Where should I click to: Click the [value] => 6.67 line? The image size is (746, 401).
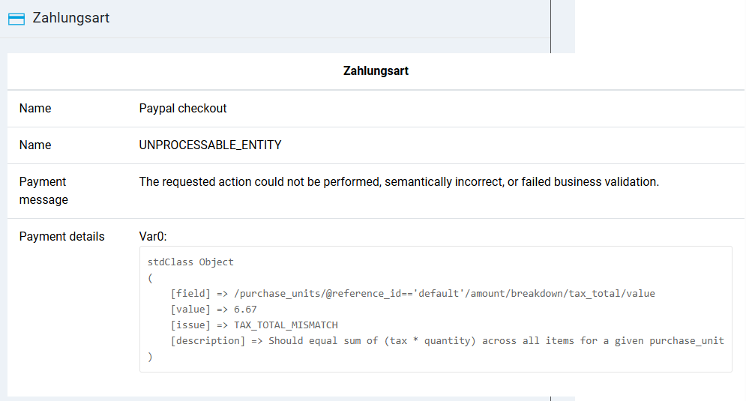tap(214, 309)
